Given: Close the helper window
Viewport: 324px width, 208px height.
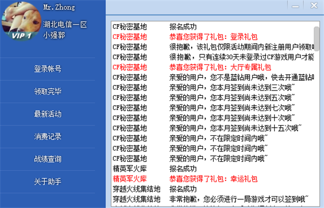Looking at the screenshot, I should pyautogui.click(x=314, y=5).
